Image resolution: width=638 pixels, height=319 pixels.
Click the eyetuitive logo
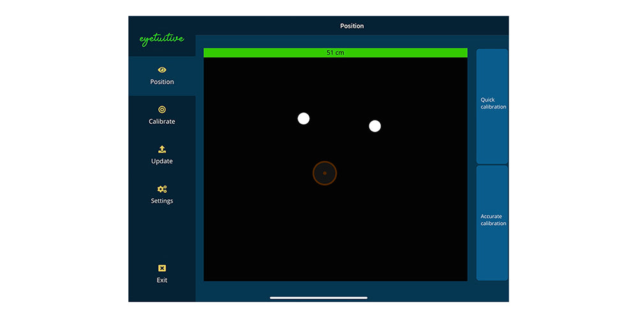point(161,40)
